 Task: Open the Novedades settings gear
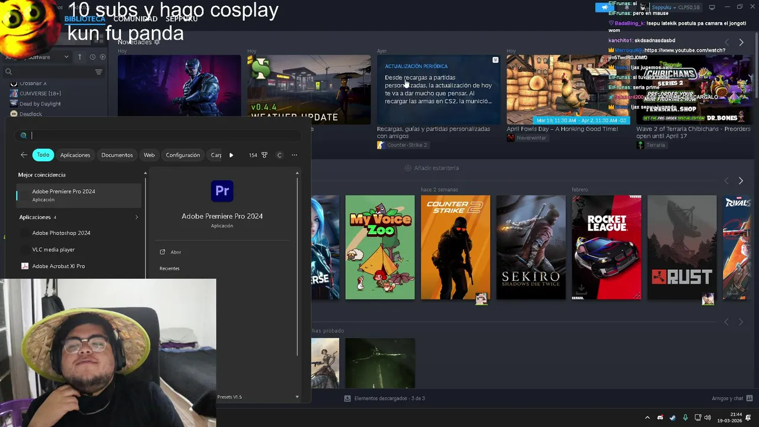(157, 42)
